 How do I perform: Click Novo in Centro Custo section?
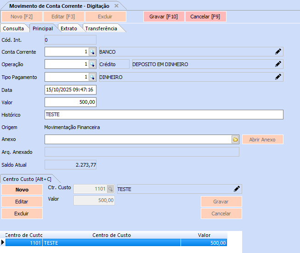[22, 190]
